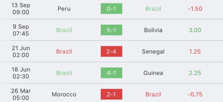223x102 pixels.
Task: Open the Guinea team link
Action: tap(153, 73)
